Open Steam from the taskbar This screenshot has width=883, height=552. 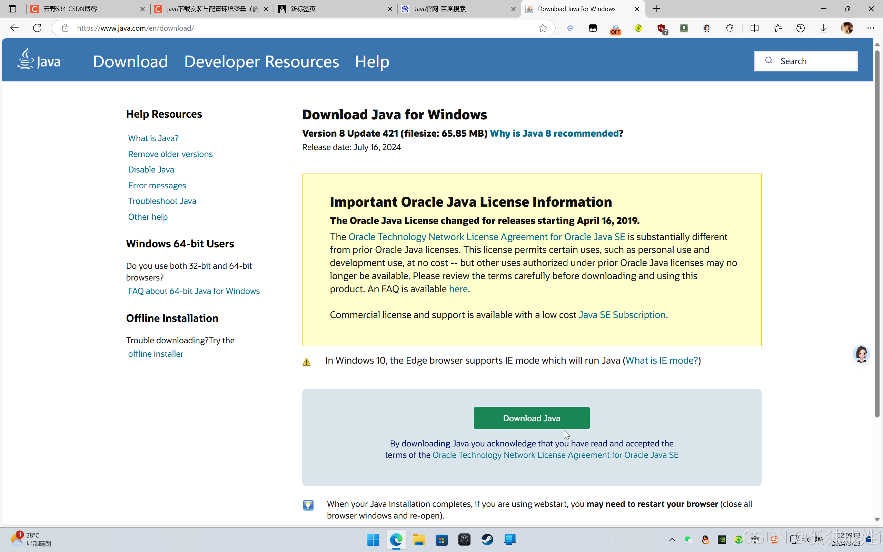[x=487, y=539]
